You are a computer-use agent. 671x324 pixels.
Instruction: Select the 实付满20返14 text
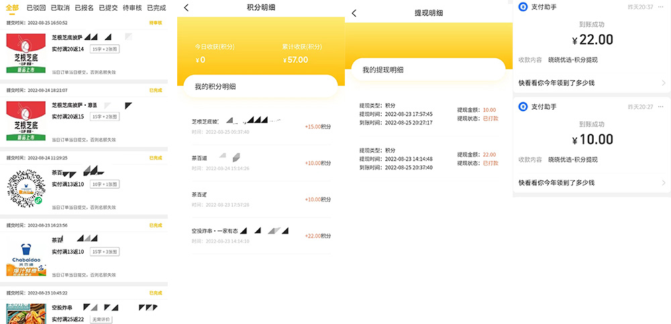coord(68,49)
